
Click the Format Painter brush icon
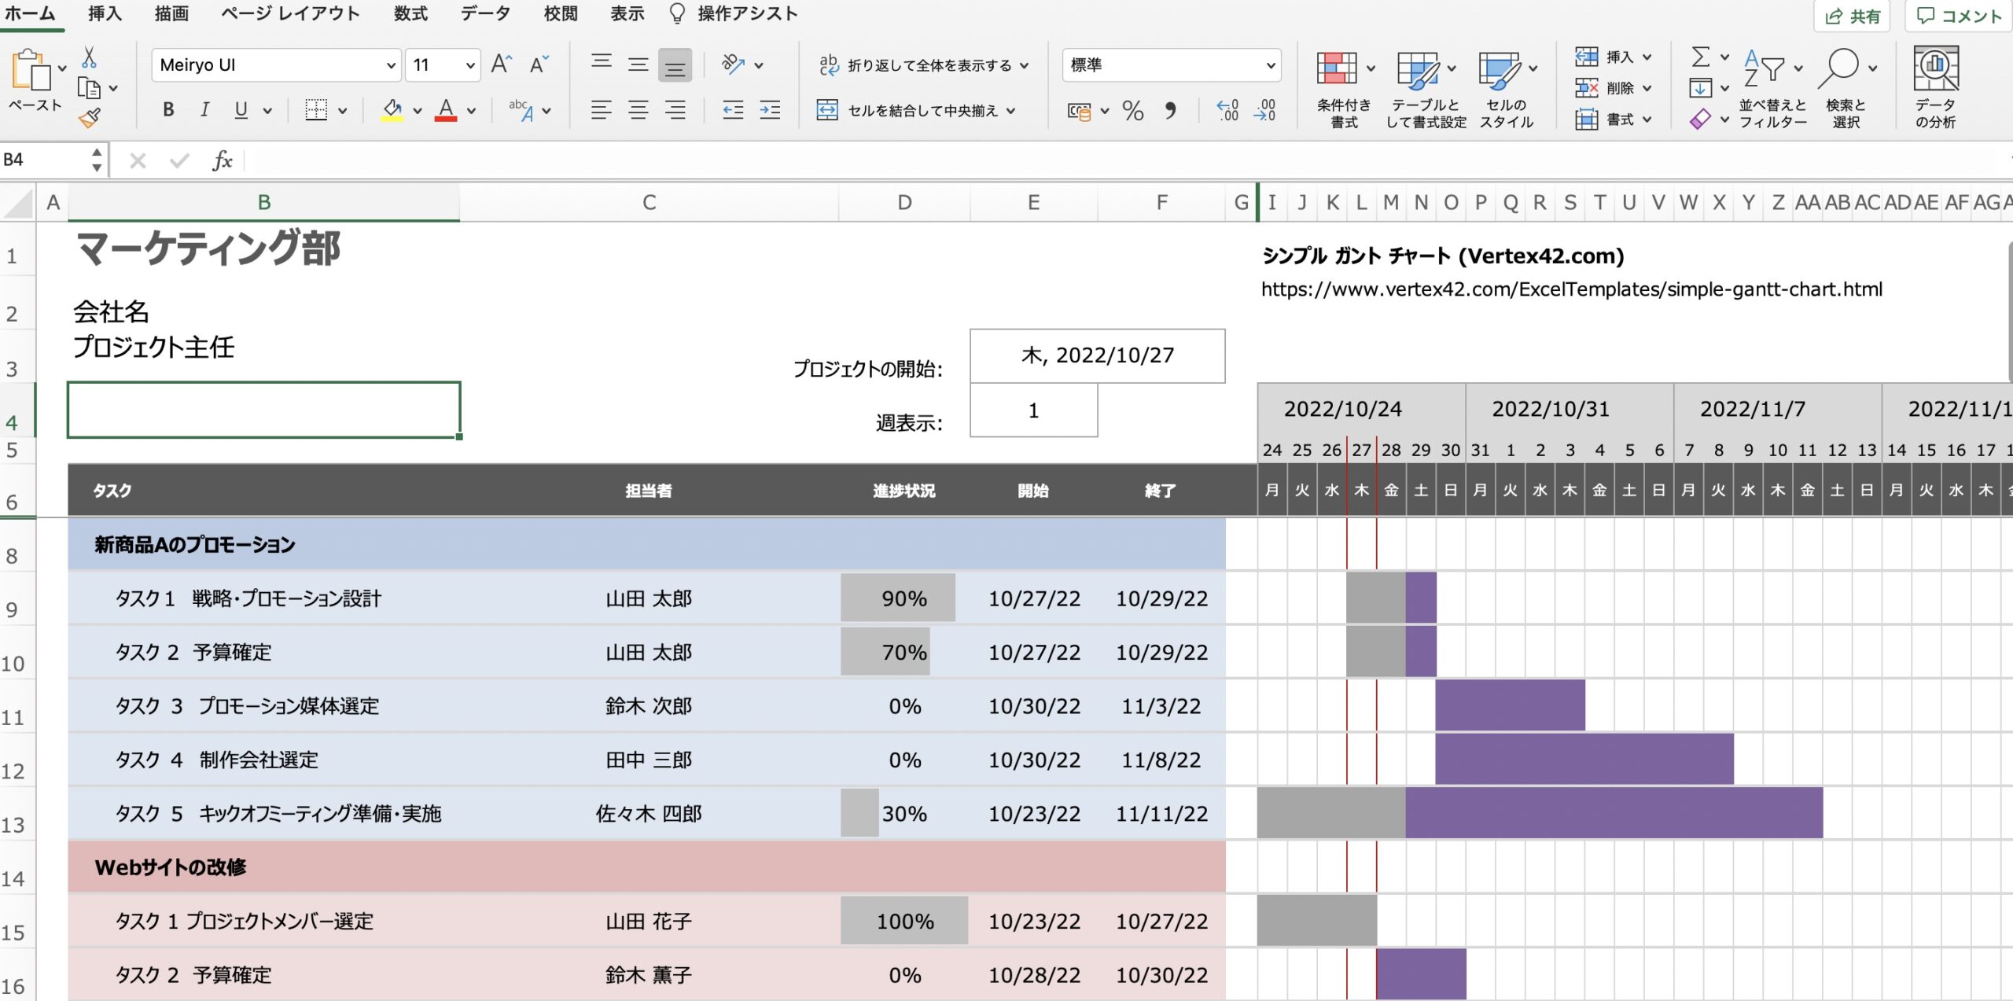coord(90,118)
